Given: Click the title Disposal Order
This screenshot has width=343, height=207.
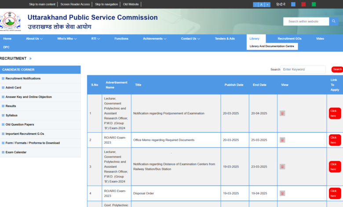Looking at the screenshot, I should [x=143, y=193].
